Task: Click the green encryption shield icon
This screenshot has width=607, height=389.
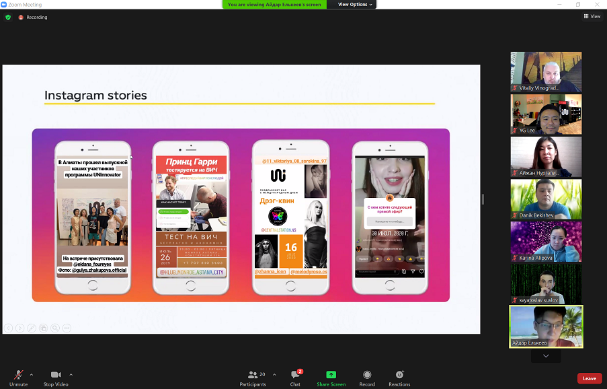Action: tap(8, 17)
